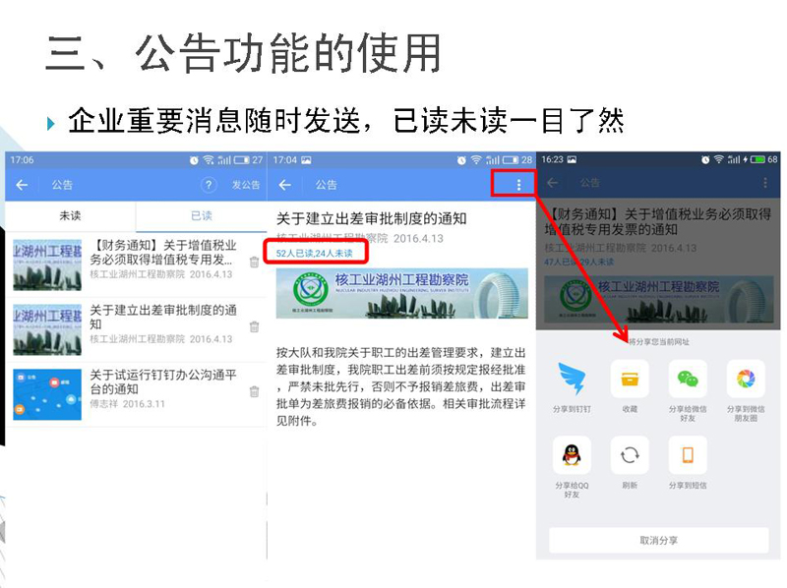Tap the QQ penguin share icon
Image resolution: width=787 pixels, height=588 pixels.
pos(572,455)
